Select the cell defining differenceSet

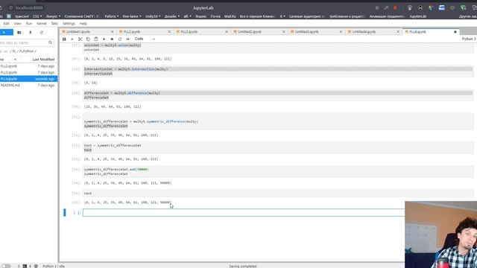(278, 95)
